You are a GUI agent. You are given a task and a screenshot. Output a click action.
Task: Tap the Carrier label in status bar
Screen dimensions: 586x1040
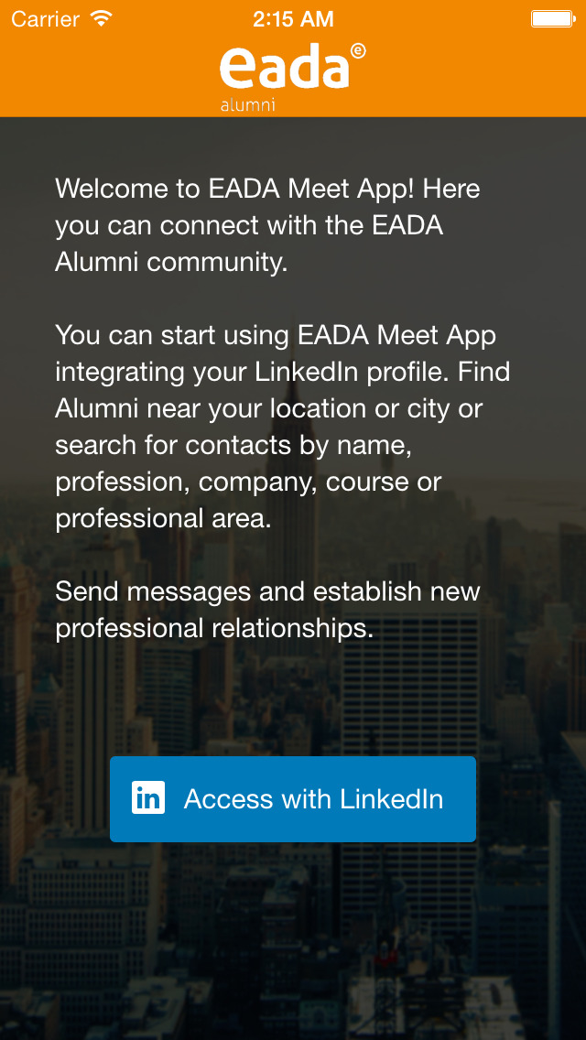tap(46, 18)
